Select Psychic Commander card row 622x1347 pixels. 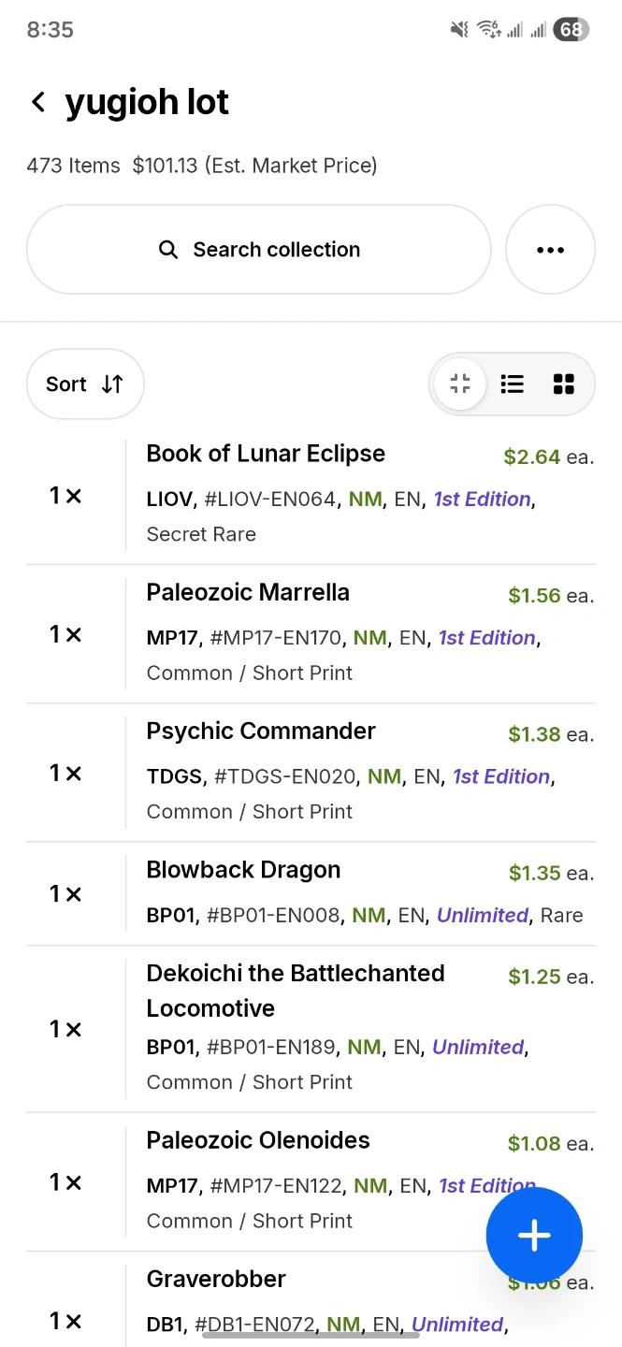pos(261,731)
